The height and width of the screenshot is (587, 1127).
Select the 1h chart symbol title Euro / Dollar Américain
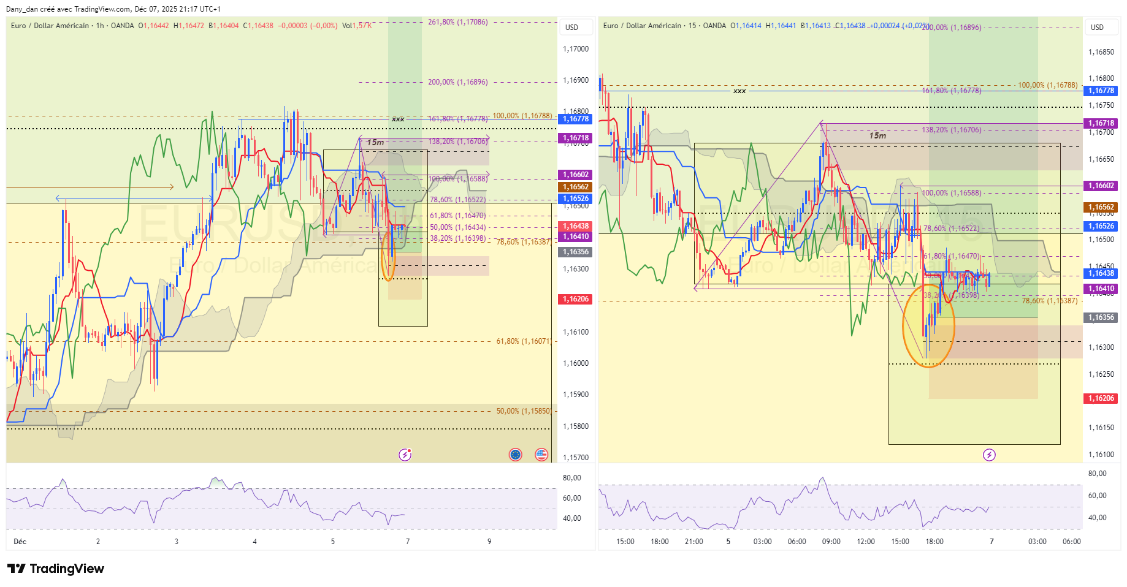point(50,26)
